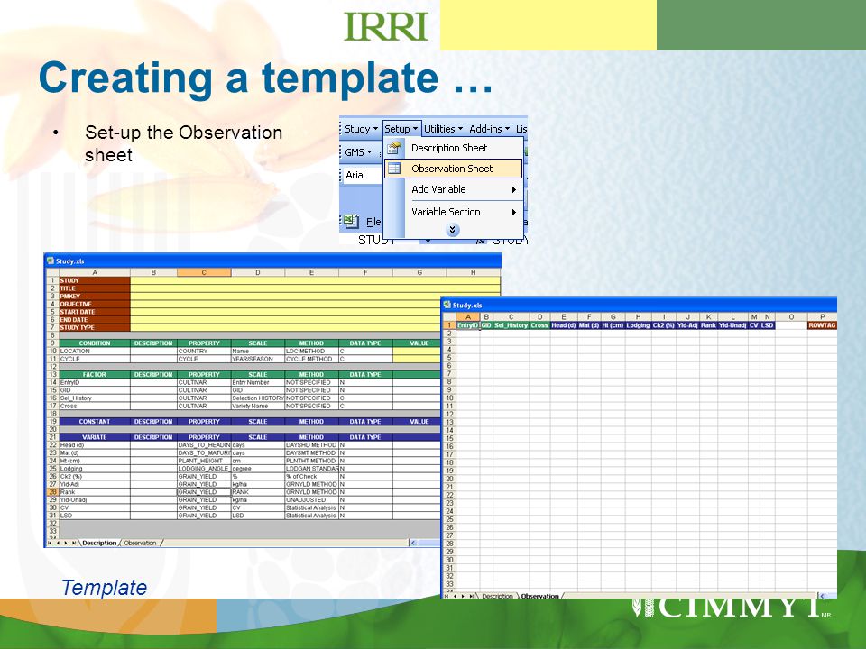Open the File menu
The width and height of the screenshot is (866, 649).
click(373, 222)
